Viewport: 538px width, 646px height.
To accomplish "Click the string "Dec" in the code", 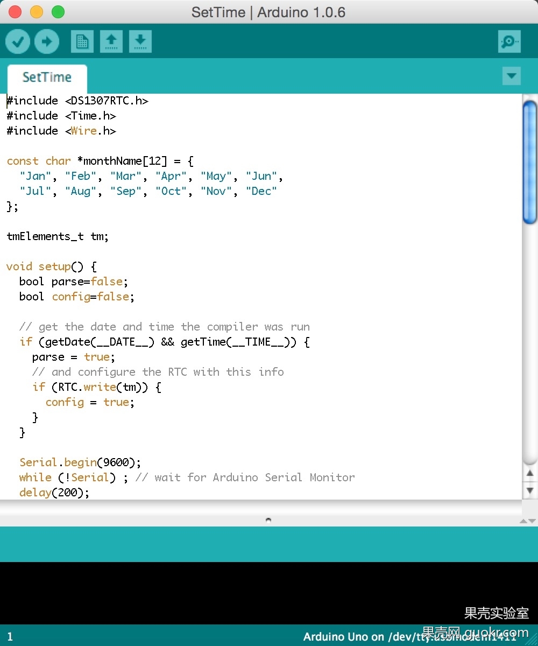I will click(261, 191).
